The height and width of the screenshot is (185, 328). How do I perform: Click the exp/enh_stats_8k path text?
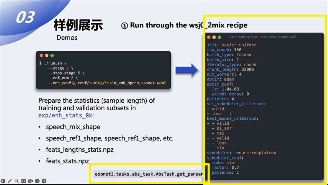pos(65,115)
